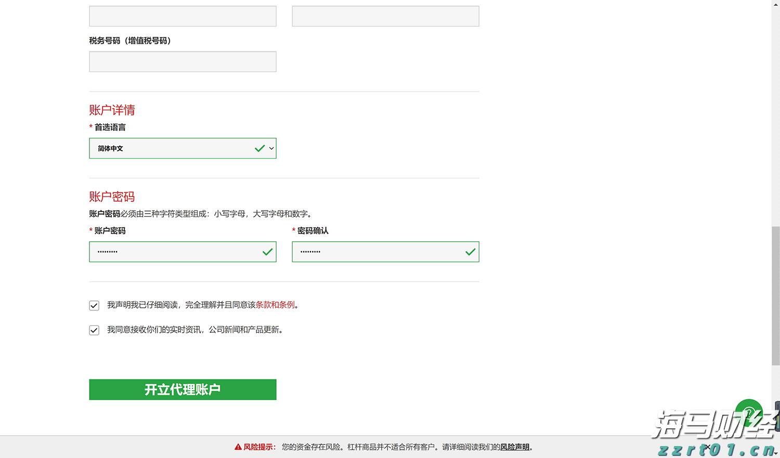
Task: Uncheck the terms and conditions checkbox
Action: click(94, 305)
